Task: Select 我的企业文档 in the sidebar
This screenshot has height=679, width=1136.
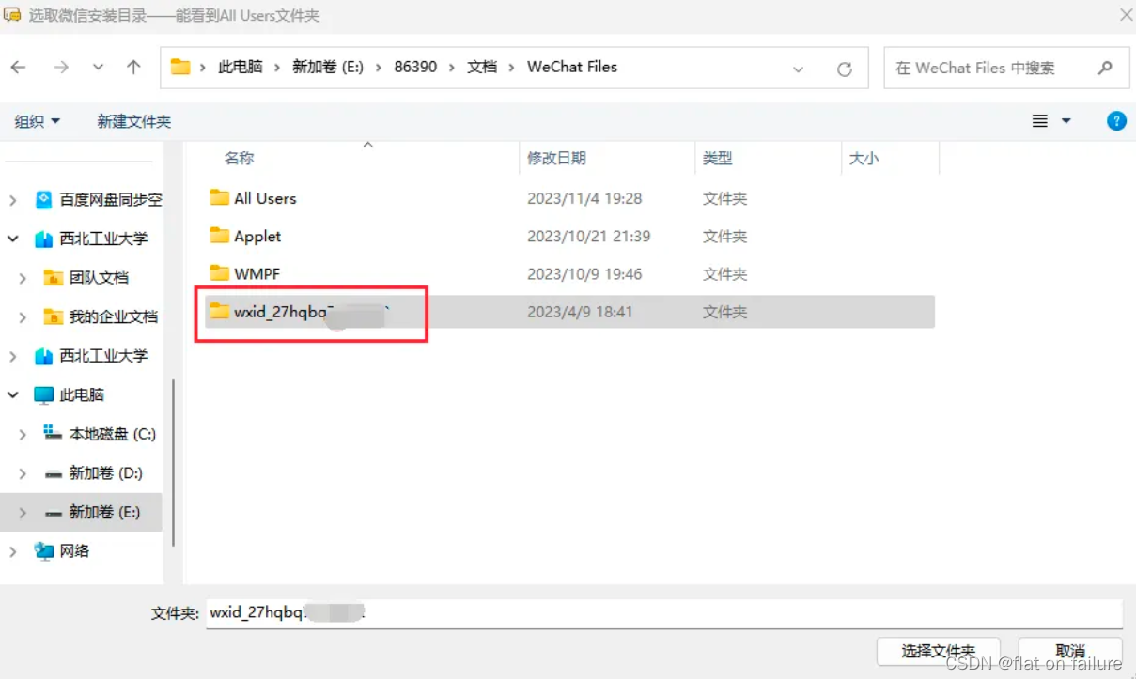Action: 114,317
